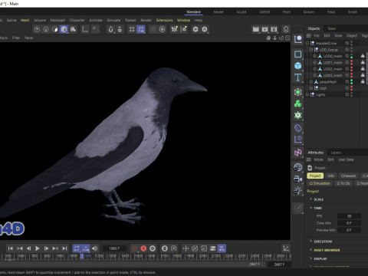Open the Snap settings gear icon

click(x=120, y=29)
